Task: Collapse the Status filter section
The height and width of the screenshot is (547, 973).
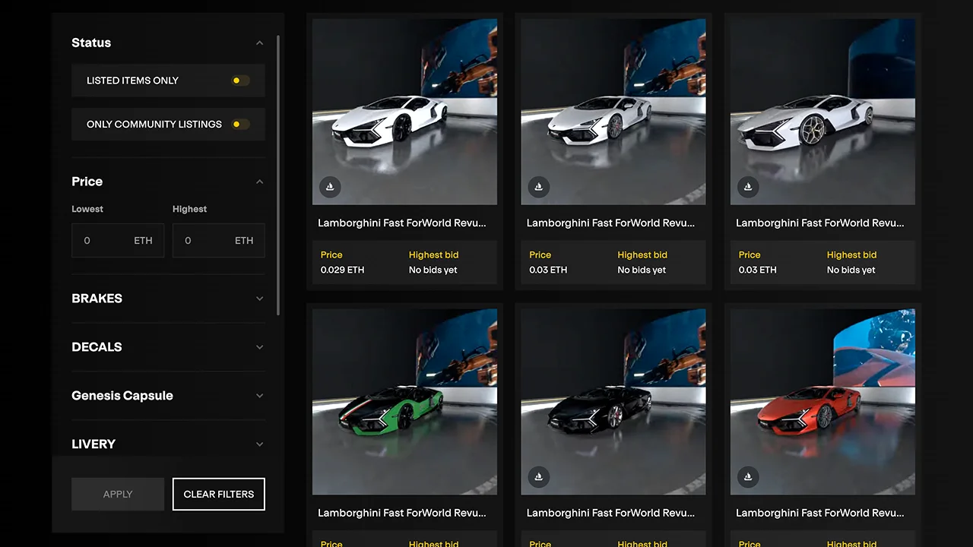Action: [259, 43]
